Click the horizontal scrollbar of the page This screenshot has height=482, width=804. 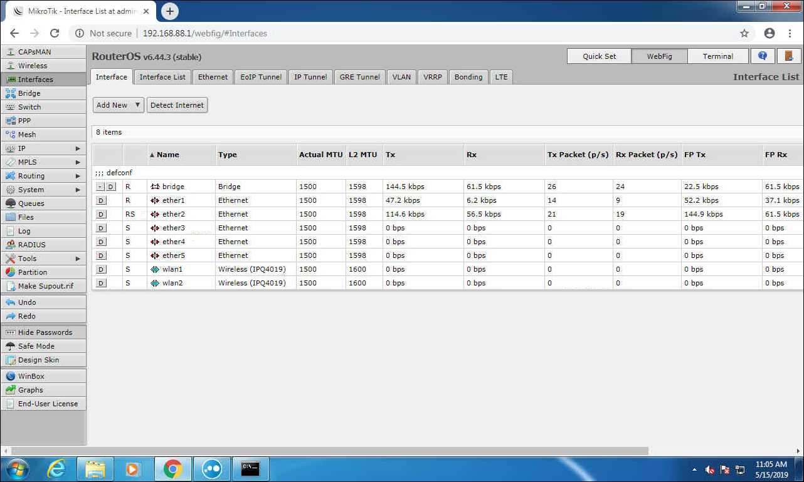(x=330, y=451)
